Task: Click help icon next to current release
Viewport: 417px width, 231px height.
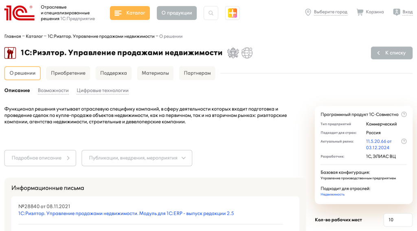Action: click(404, 141)
